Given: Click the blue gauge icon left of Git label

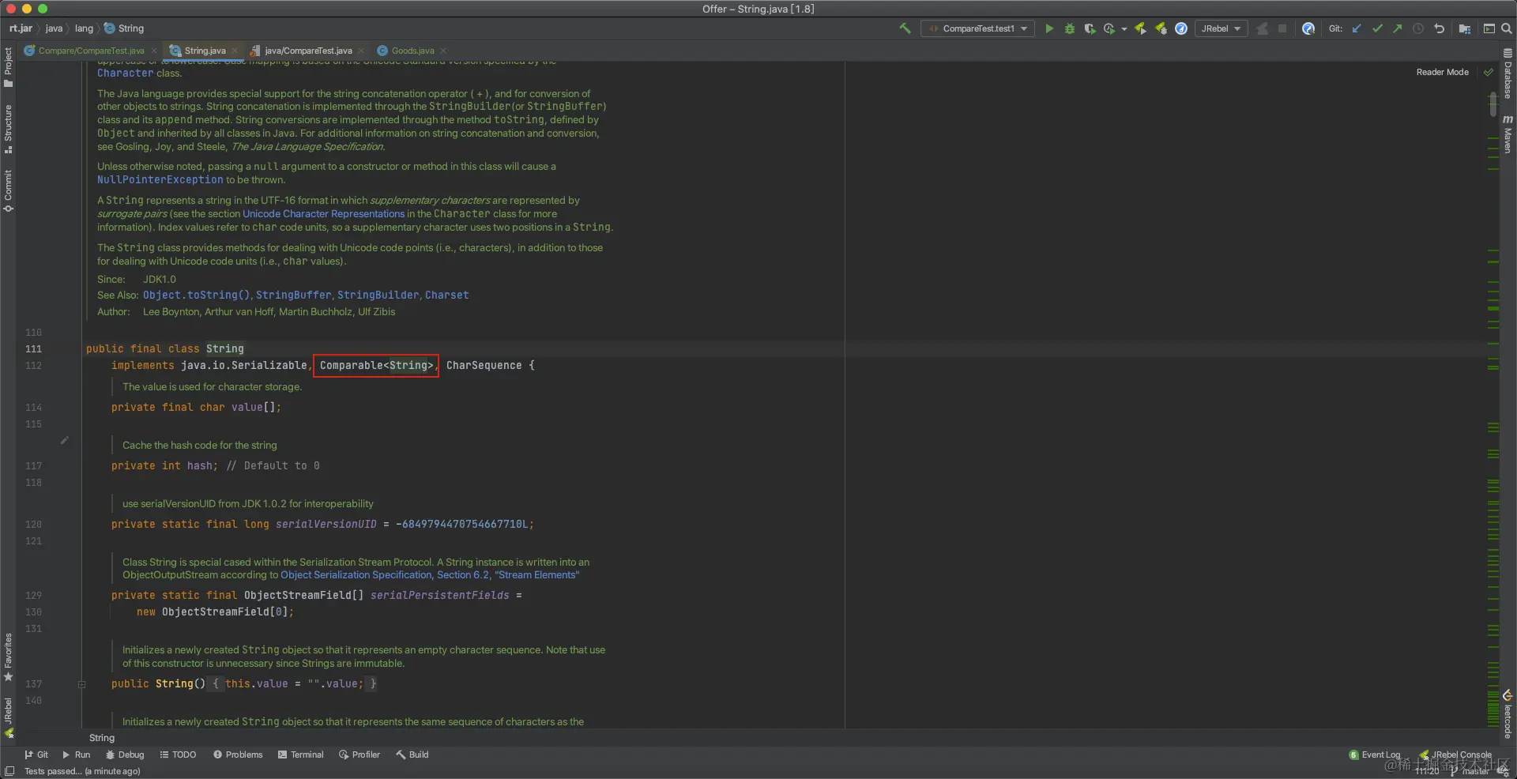Looking at the screenshot, I should 1308,28.
